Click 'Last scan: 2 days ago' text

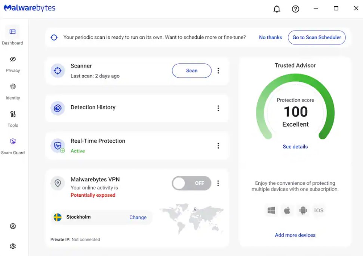(x=95, y=76)
